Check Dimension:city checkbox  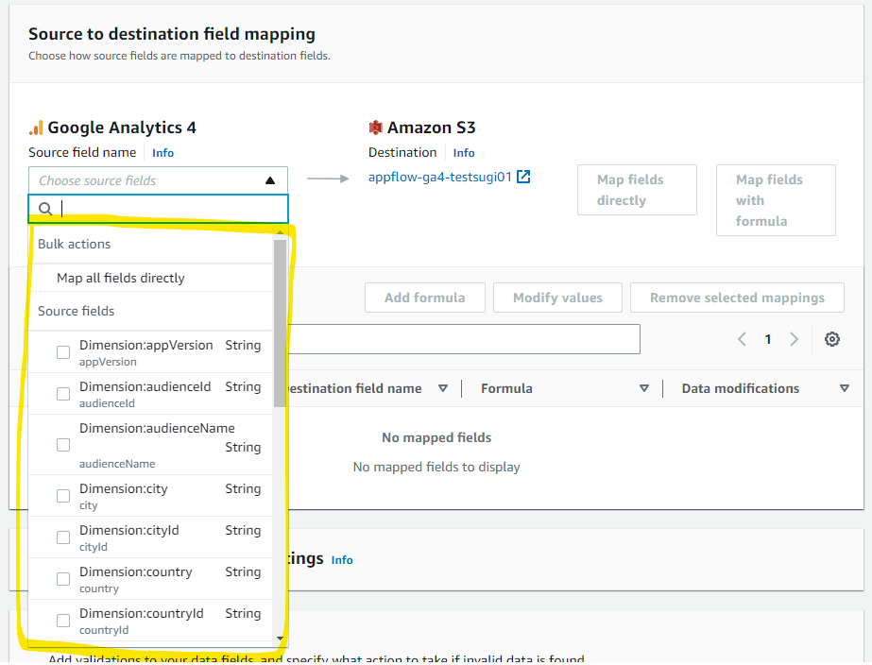click(x=63, y=496)
